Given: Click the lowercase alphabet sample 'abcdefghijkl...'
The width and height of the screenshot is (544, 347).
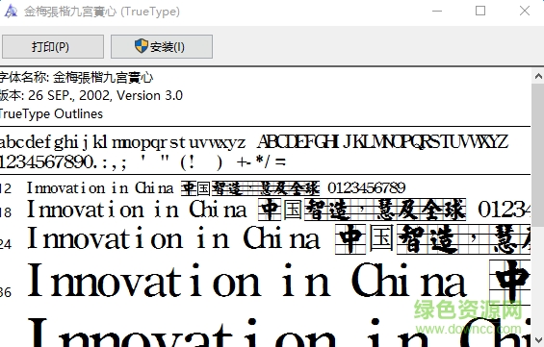Looking at the screenshot, I should tap(123, 142).
